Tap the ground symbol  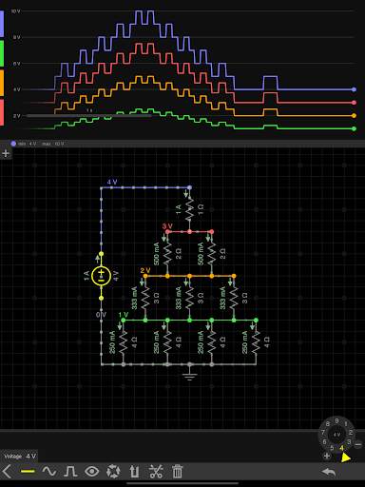pos(189,375)
